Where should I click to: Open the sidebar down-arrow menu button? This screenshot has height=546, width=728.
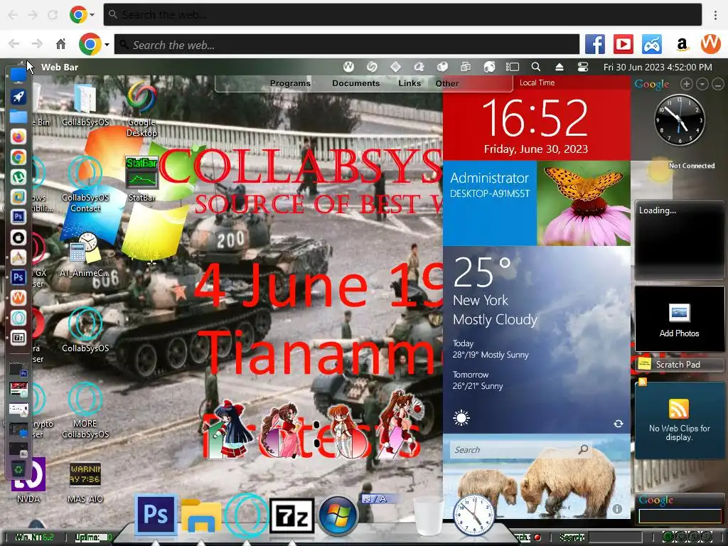[x=702, y=84]
